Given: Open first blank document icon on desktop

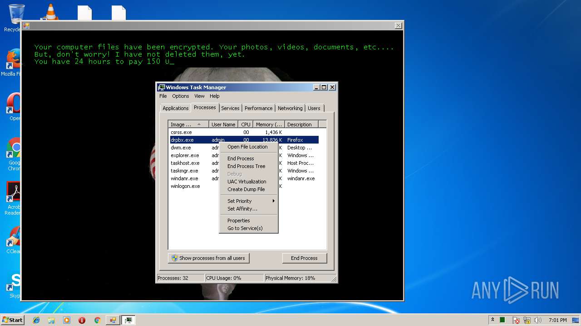Looking at the screenshot, I should point(84,13).
